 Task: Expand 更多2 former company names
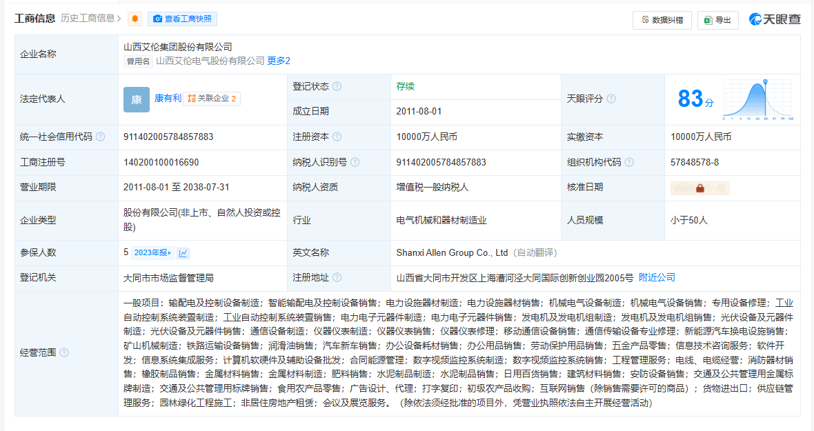[x=279, y=61]
